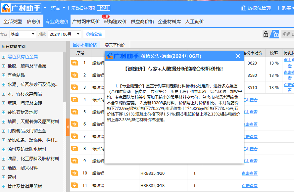Click 点击查看 link in row 10
294x192 pixels.
250,173
